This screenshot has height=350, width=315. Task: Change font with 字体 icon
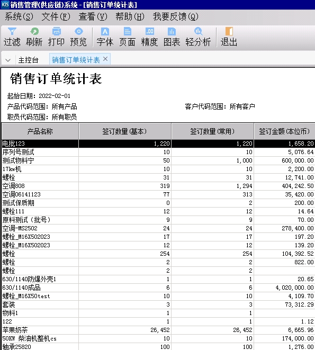point(105,37)
